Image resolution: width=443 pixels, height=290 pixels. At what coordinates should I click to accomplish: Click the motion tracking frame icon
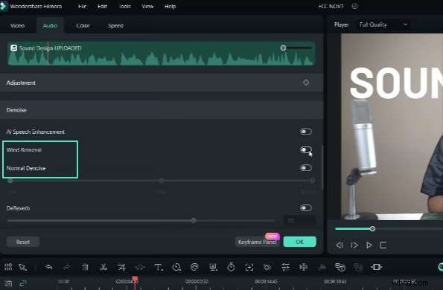249,267
